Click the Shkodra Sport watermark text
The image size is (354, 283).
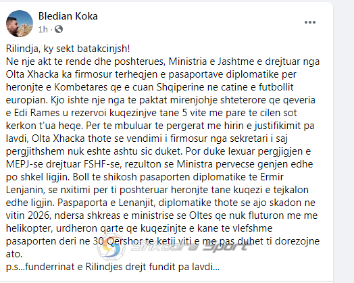[x=191, y=247]
